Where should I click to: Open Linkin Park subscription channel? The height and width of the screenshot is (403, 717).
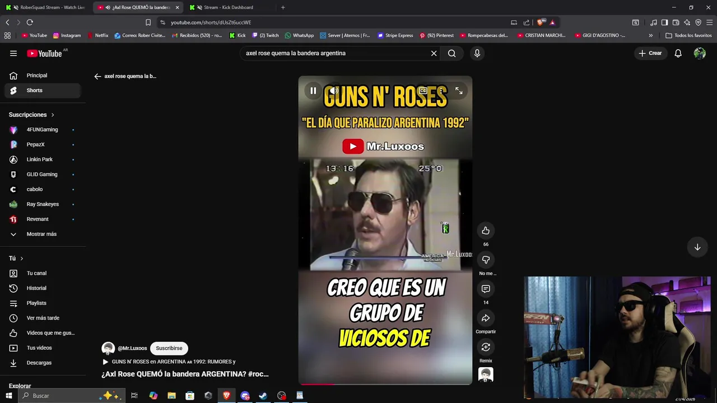click(43, 160)
